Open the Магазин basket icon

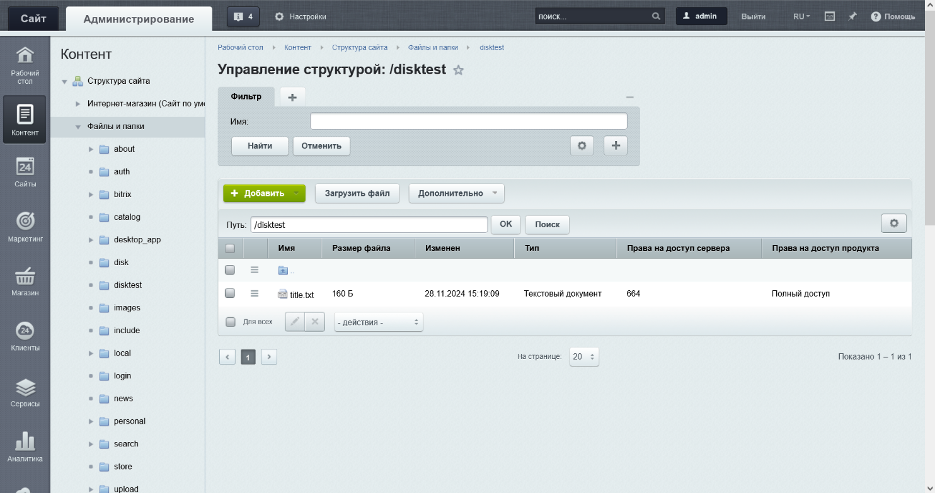pos(25,277)
